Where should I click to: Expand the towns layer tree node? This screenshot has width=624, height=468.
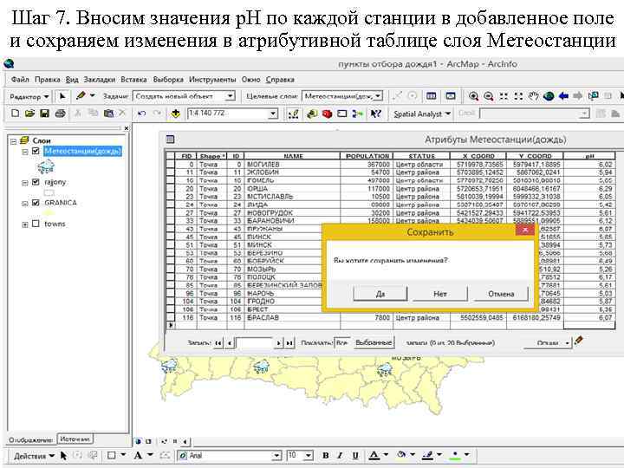click(25, 224)
